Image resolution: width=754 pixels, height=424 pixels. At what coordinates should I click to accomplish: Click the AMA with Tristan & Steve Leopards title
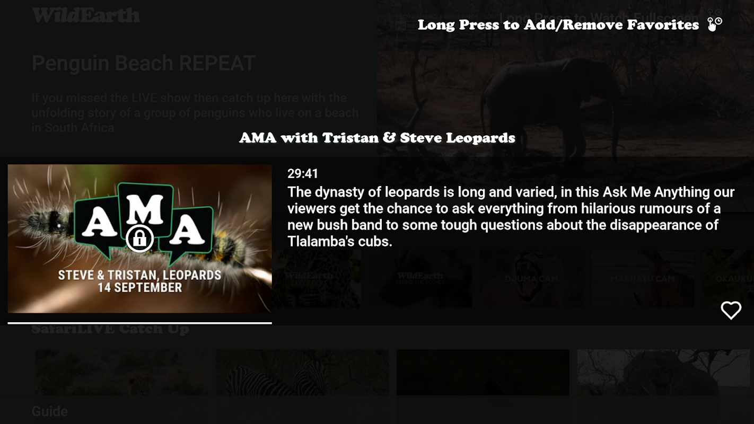[377, 138]
